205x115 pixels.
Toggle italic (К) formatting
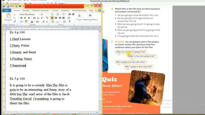tap(25, 18)
